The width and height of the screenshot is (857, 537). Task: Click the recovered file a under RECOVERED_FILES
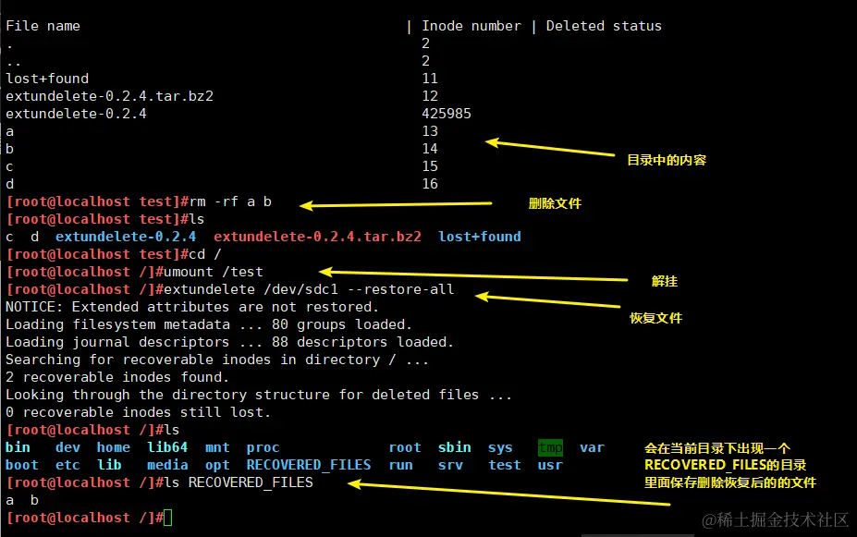9,499
